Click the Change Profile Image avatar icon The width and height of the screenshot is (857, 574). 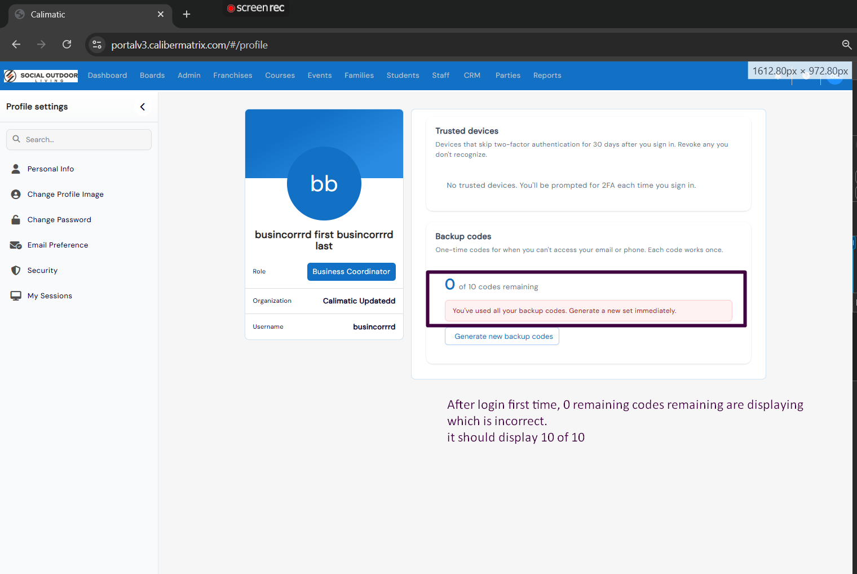pyautogui.click(x=16, y=194)
